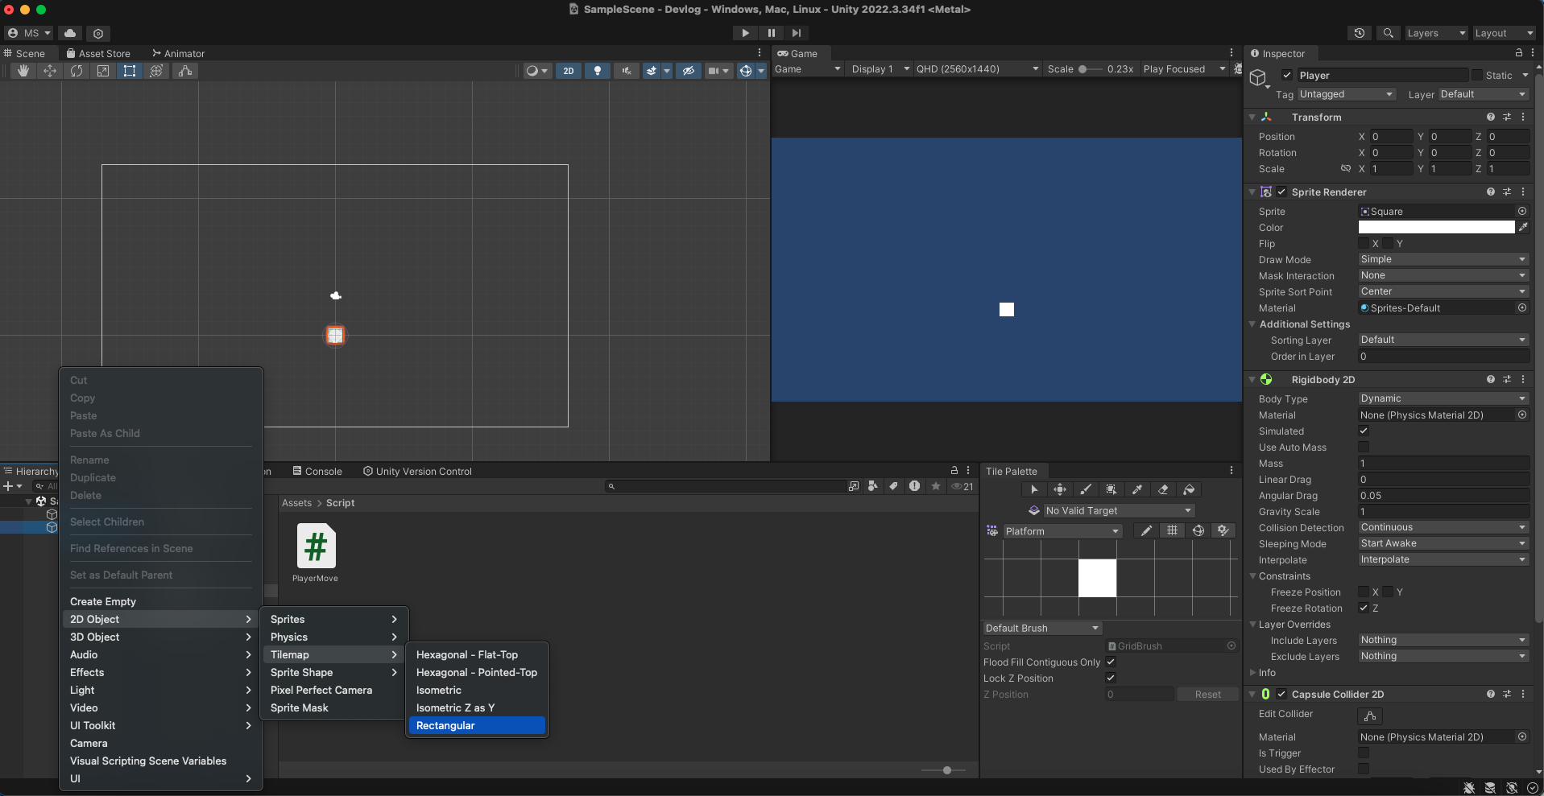Image resolution: width=1544 pixels, height=796 pixels.
Task: Click the Play button
Action: pos(745,33)
